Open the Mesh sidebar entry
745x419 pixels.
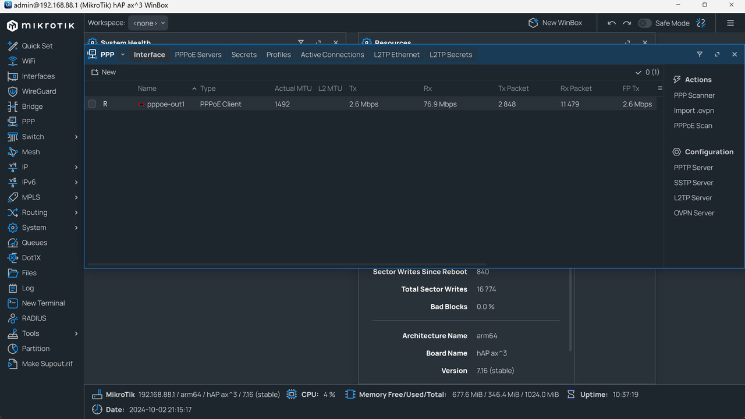point(31,152)
